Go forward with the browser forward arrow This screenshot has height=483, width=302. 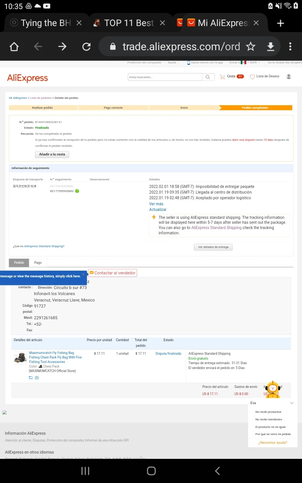pos(62,47)
